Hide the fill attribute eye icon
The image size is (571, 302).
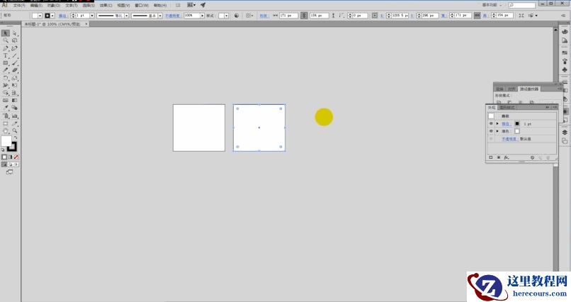pos(491,130)
